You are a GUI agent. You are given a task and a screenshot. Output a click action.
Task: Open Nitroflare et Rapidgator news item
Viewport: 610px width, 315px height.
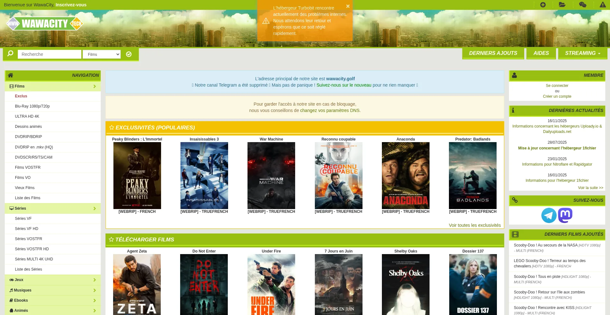[557, 164]
